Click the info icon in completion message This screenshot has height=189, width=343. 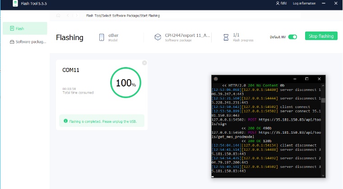pos(65,121)
